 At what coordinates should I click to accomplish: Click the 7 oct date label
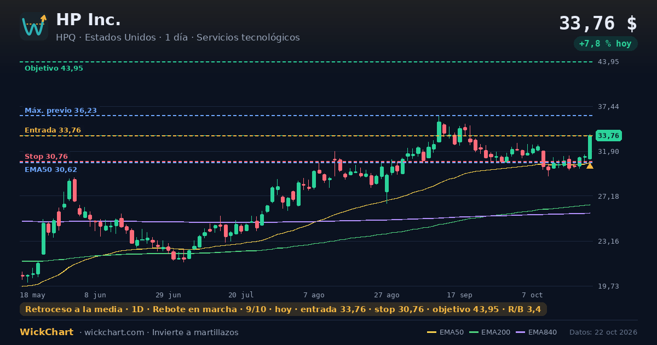point(532,295)
